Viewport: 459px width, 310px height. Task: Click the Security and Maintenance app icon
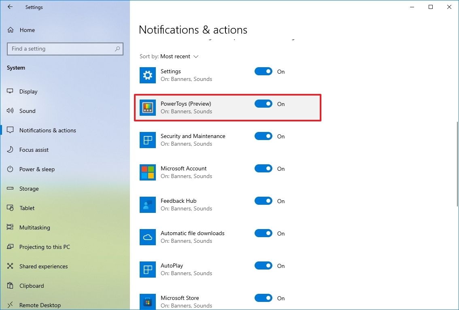pos(147,140)
